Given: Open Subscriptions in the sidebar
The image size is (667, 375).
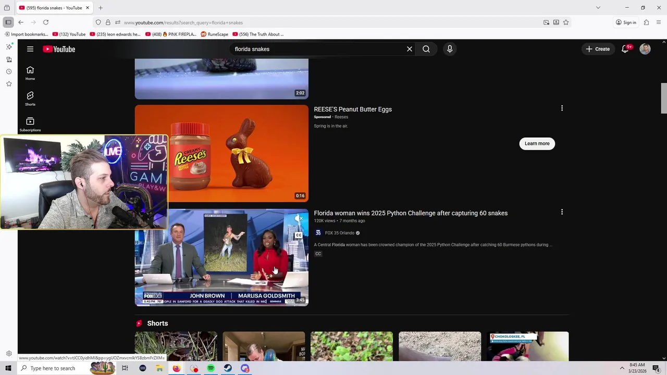Looking at the screenshot, I should 30,124.
